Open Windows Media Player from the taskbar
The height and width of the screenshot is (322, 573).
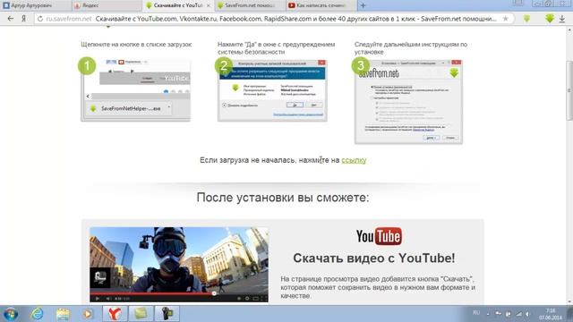point(88,314)
